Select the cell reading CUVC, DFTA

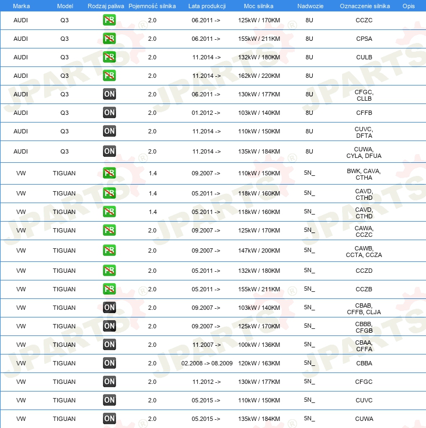364,132
